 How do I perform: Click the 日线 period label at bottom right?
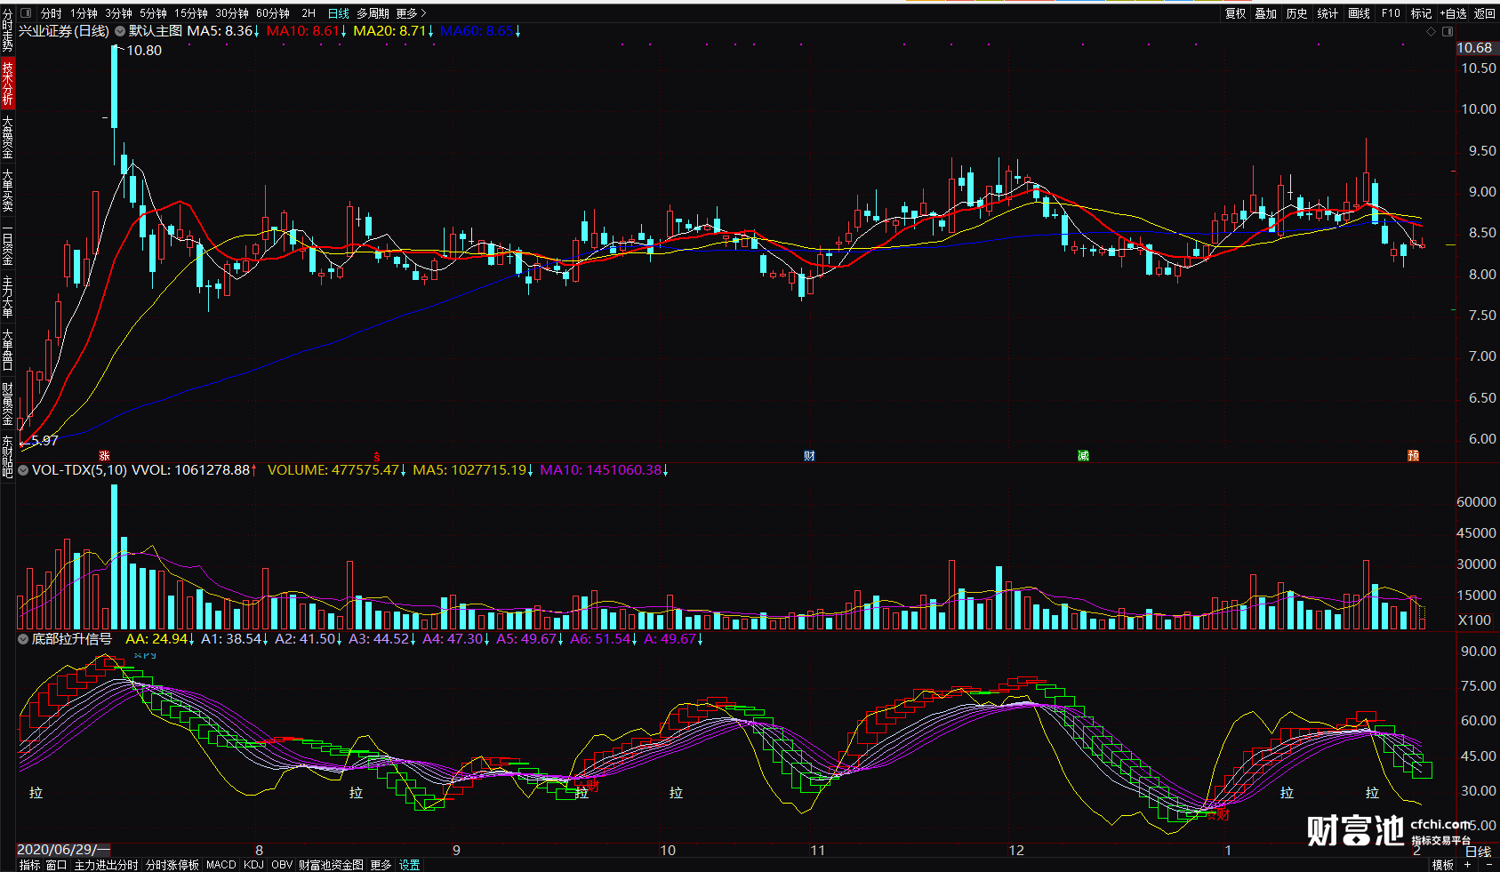point(1478,852)
